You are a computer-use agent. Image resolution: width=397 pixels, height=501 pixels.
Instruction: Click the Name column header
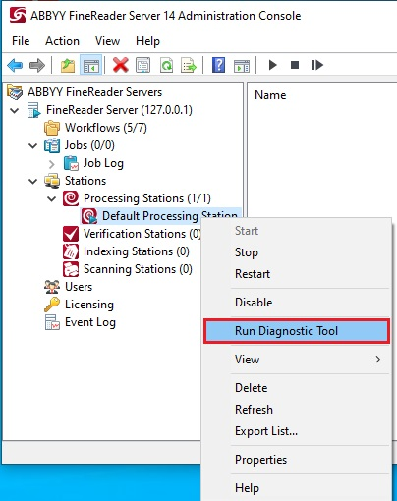pos(270,95)
